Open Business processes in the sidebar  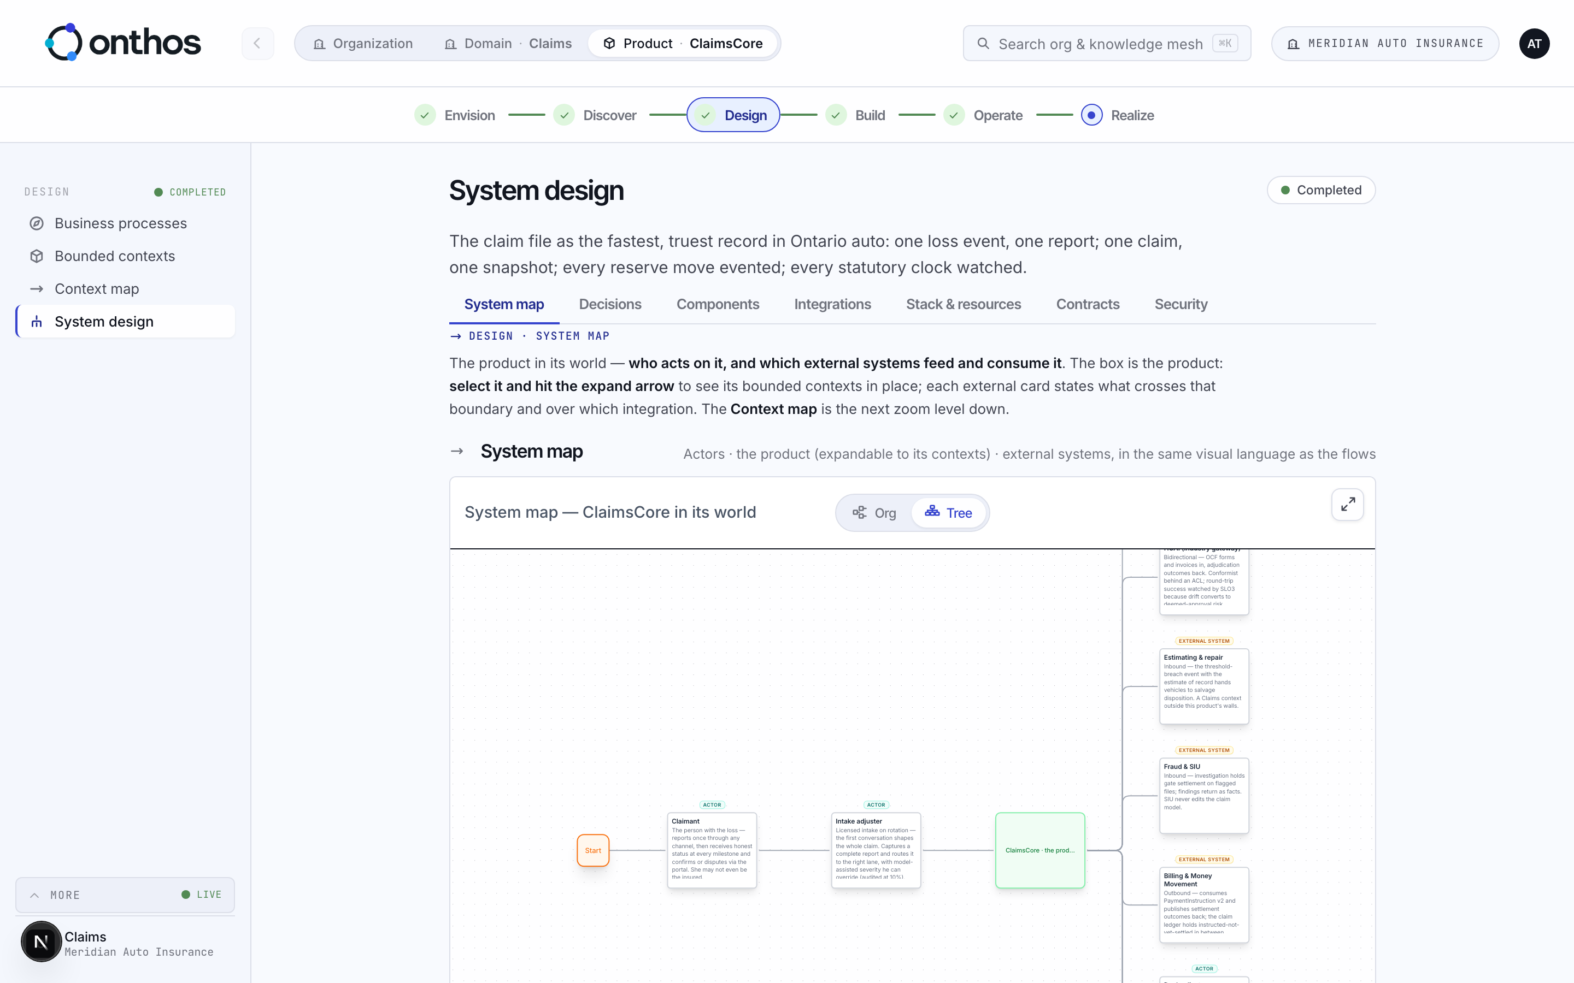click(x=126, y=223)
